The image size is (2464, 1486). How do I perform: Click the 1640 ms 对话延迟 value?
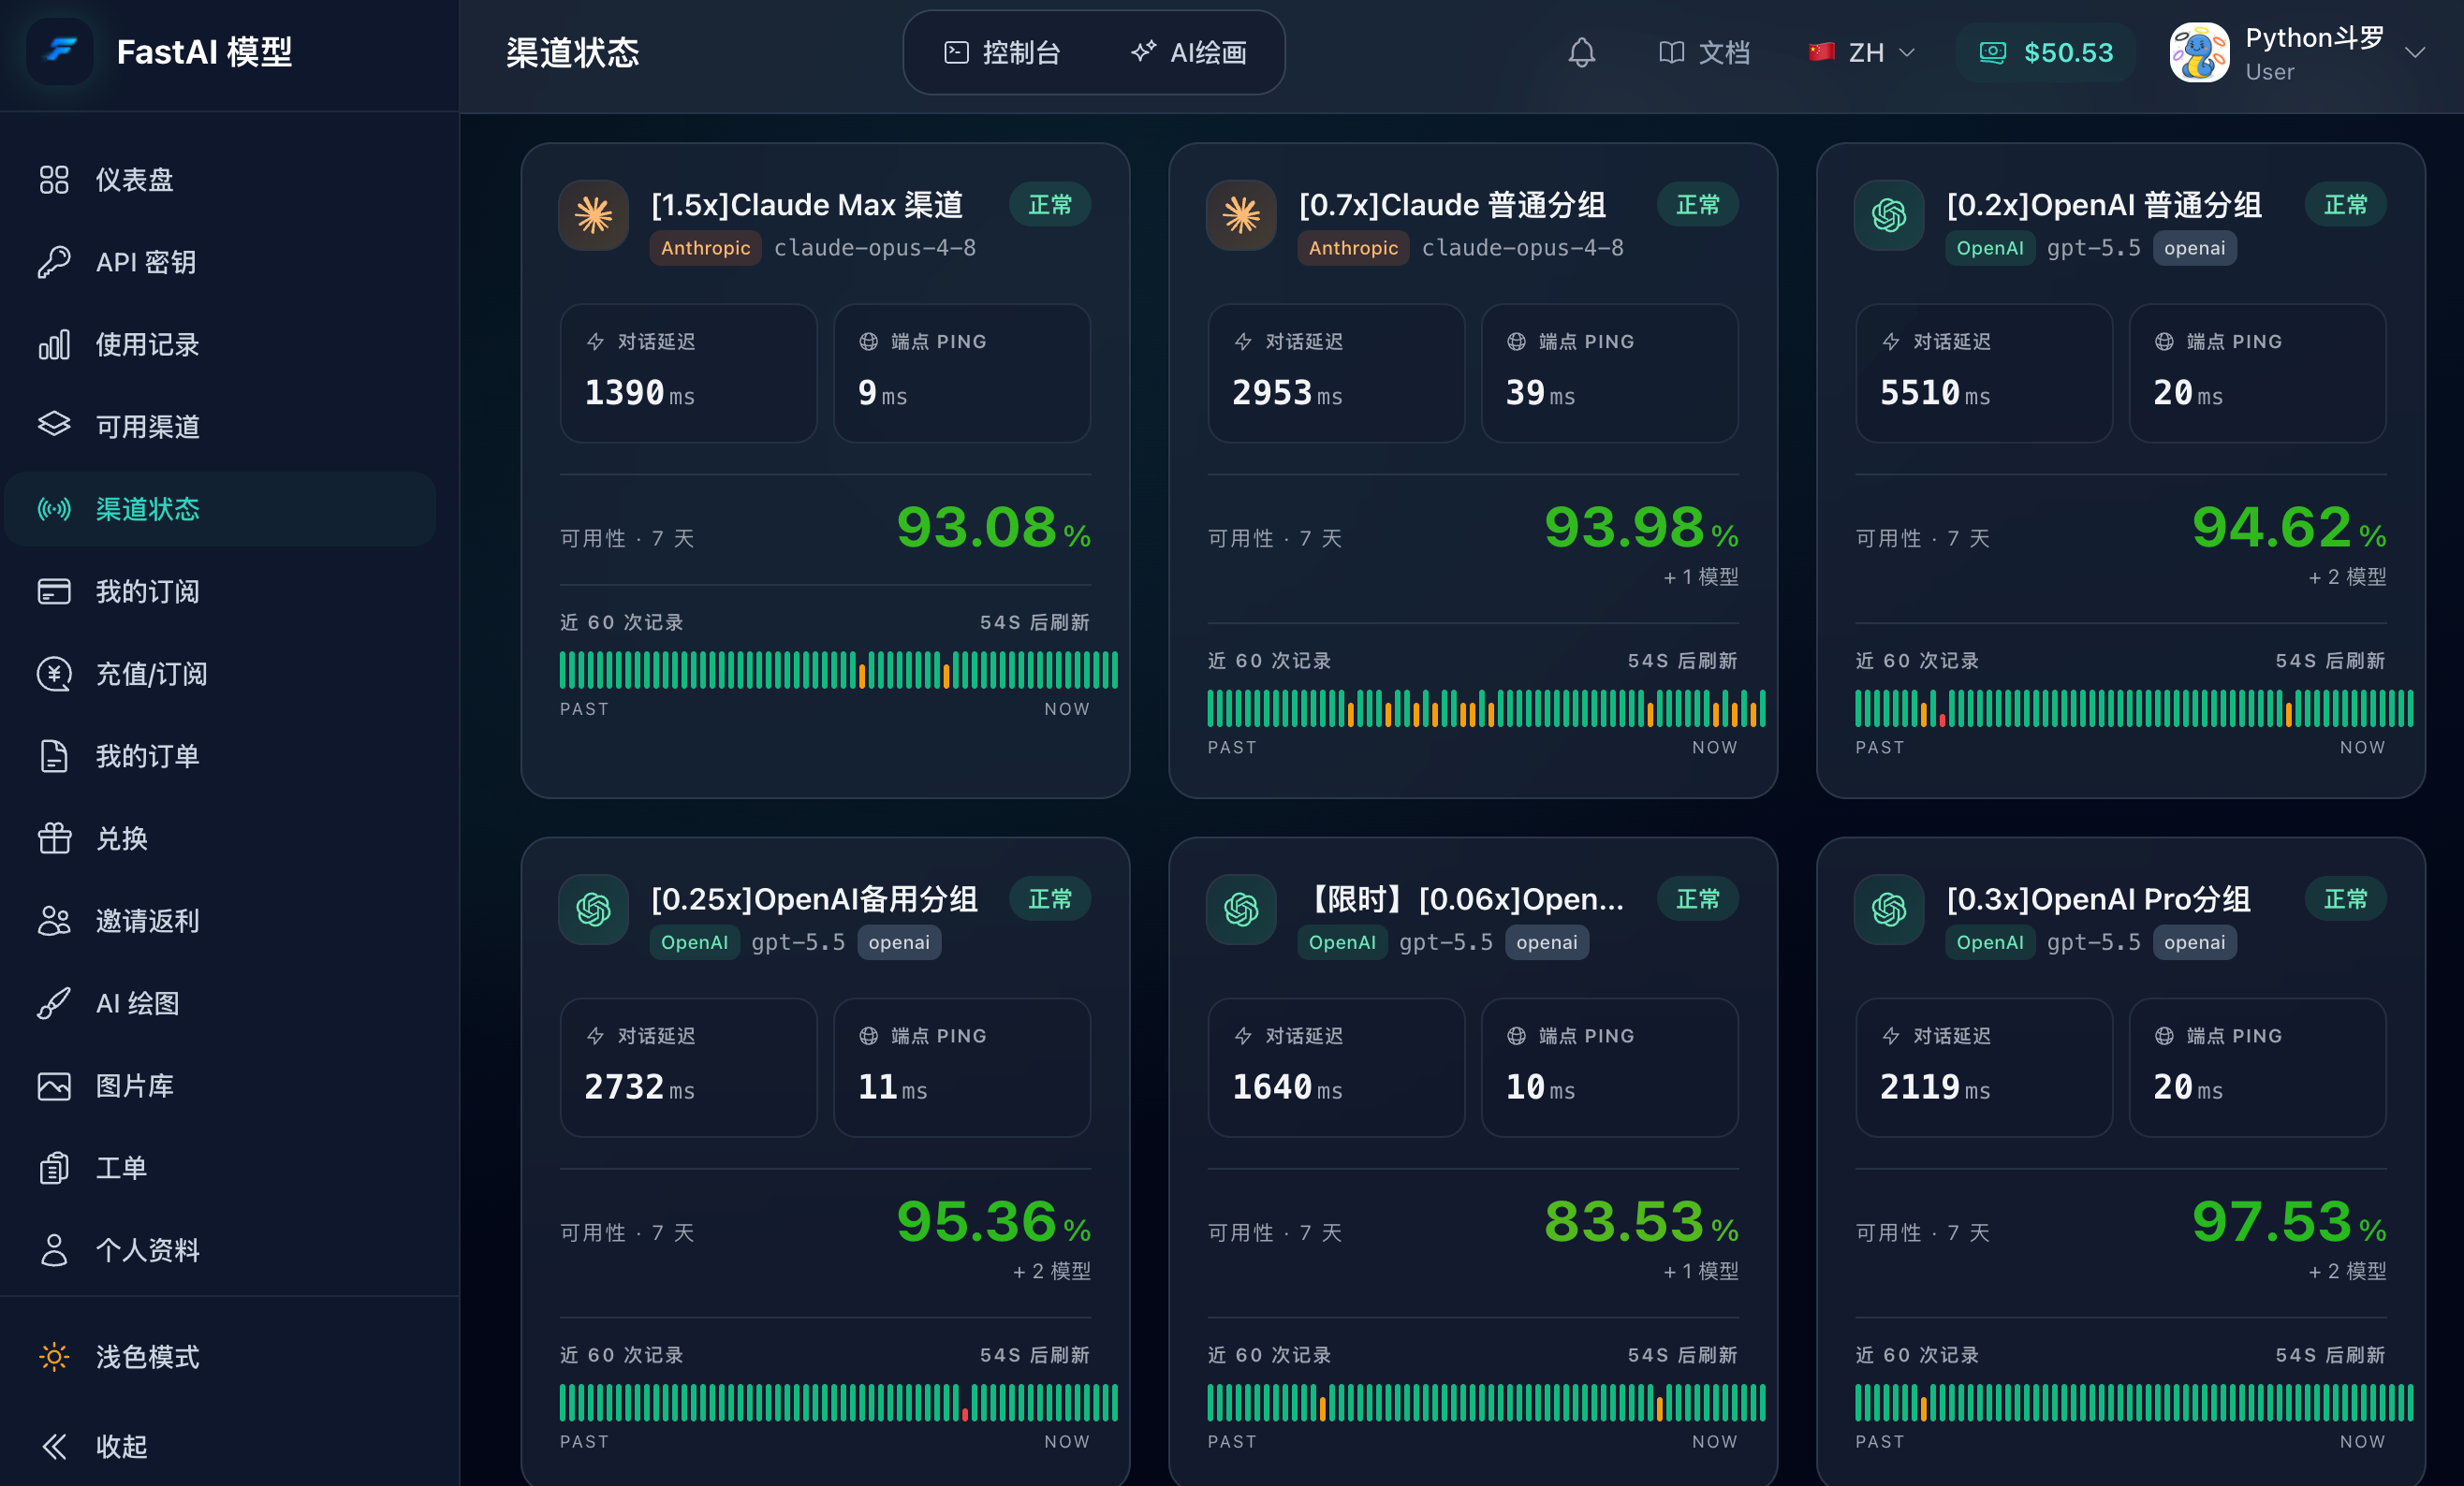[1287, 1087]
